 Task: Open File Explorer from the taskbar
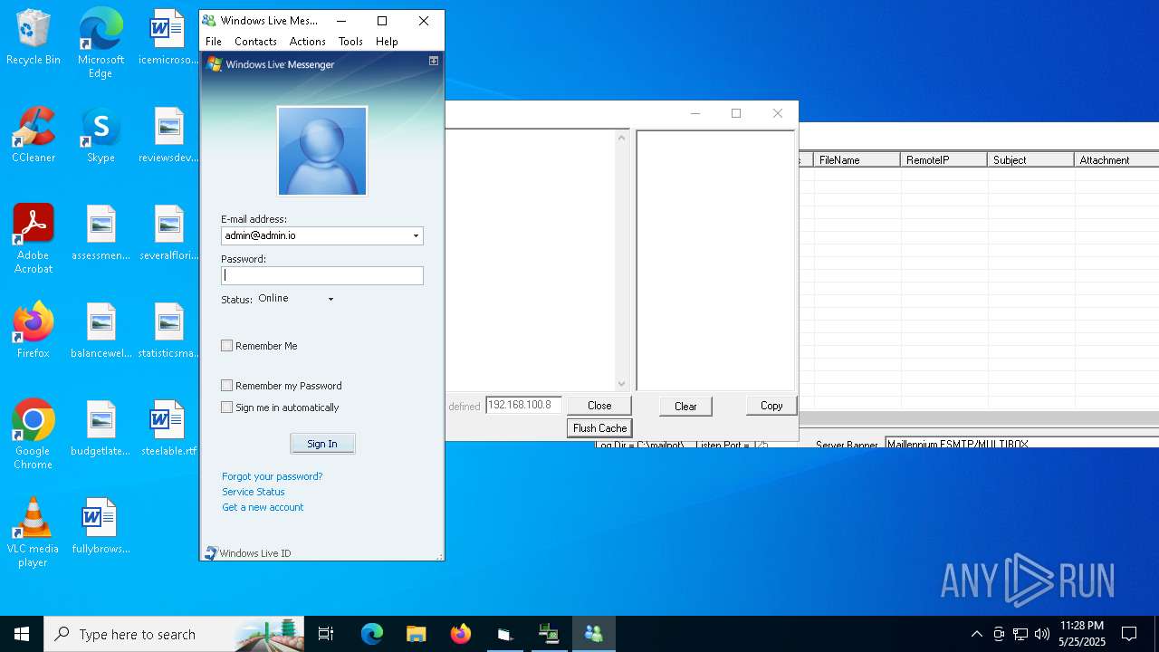(x=416, y=634)
